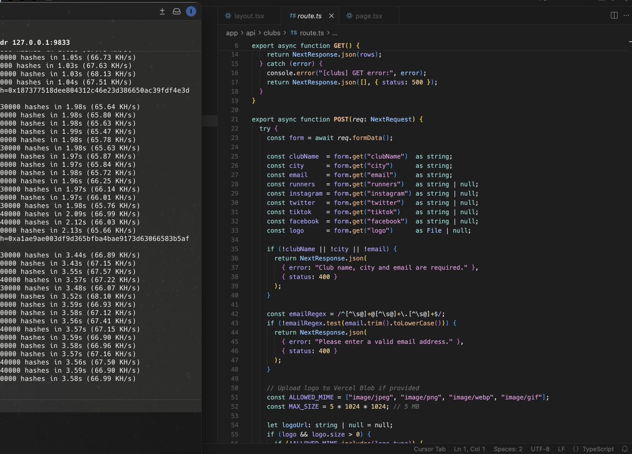
Task: Click the TS file icon in breadcrumbs
Action: [294, 33]
